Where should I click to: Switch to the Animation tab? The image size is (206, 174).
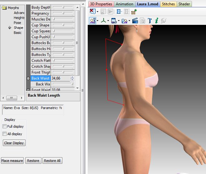(125, 4)
